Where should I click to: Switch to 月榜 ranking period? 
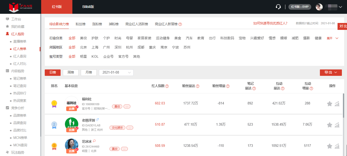point(88,73)
